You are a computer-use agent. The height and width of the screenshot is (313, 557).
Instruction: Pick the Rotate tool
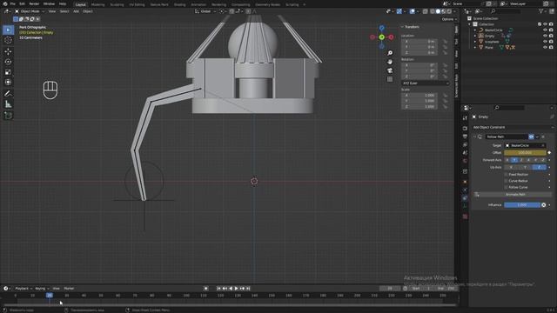(x=8, y=62)
